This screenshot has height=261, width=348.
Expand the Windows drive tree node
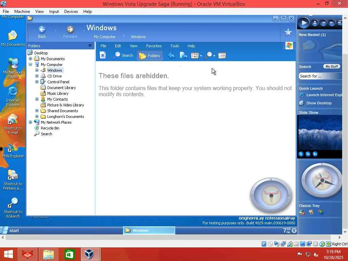pyautogui.click(x=37, y=70)
